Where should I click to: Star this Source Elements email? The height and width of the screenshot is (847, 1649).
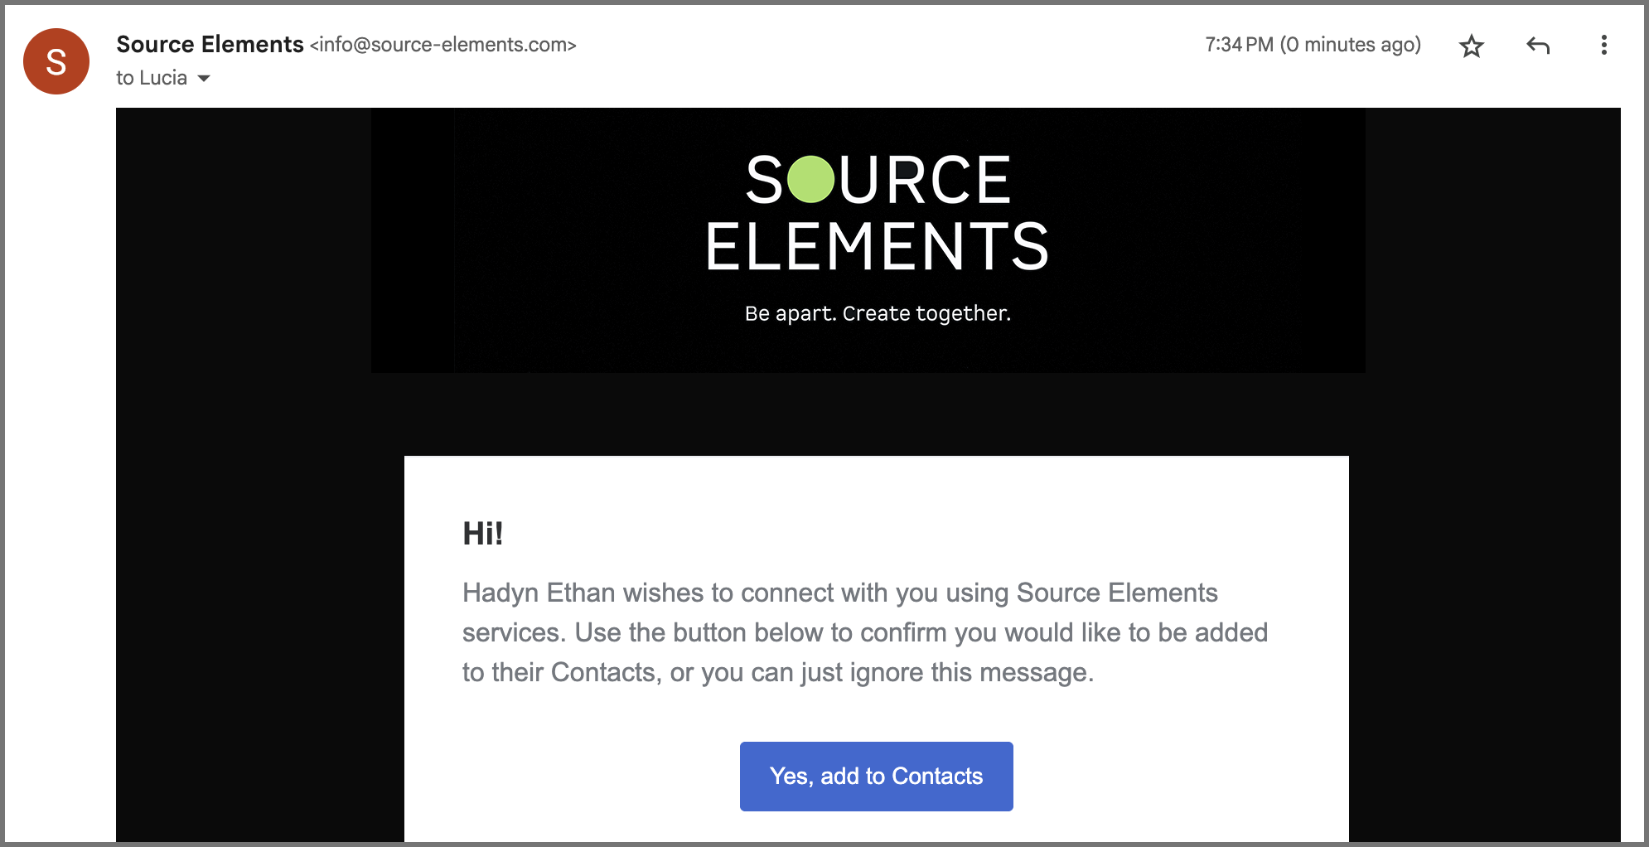(1471, 46)
